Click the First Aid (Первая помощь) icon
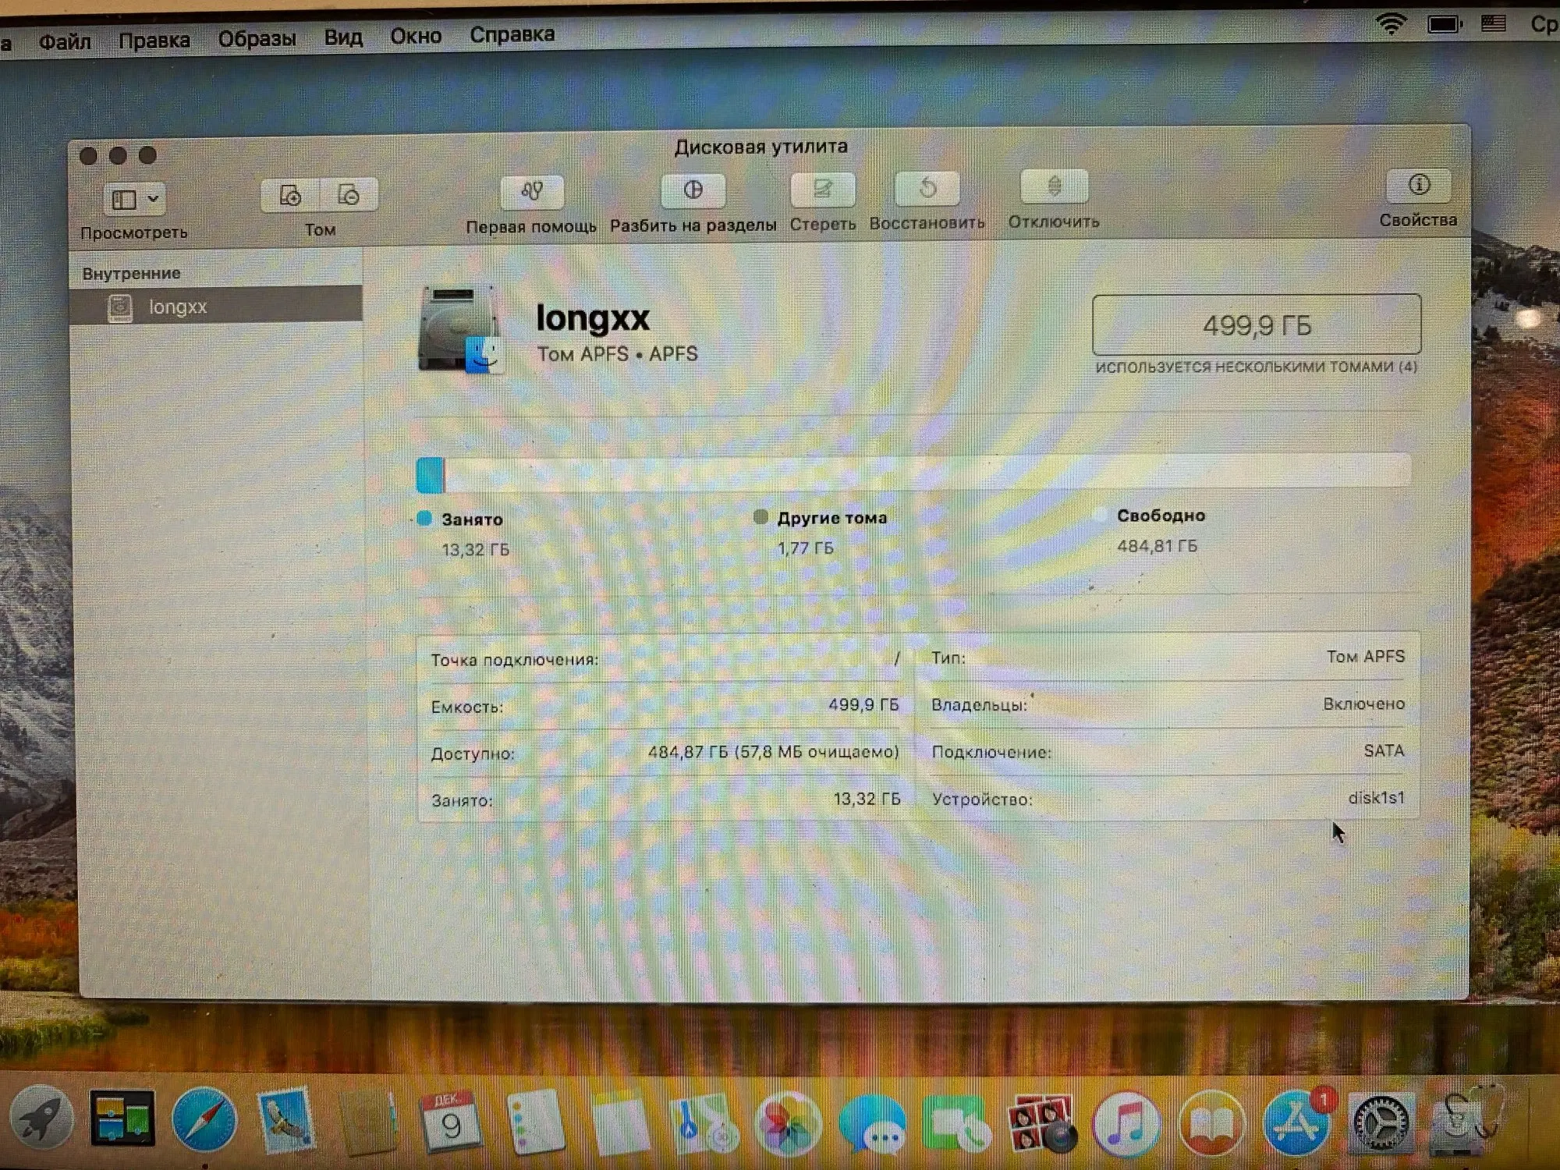The height and width of the screenshot is (1170, 1560). click(532, 192)
